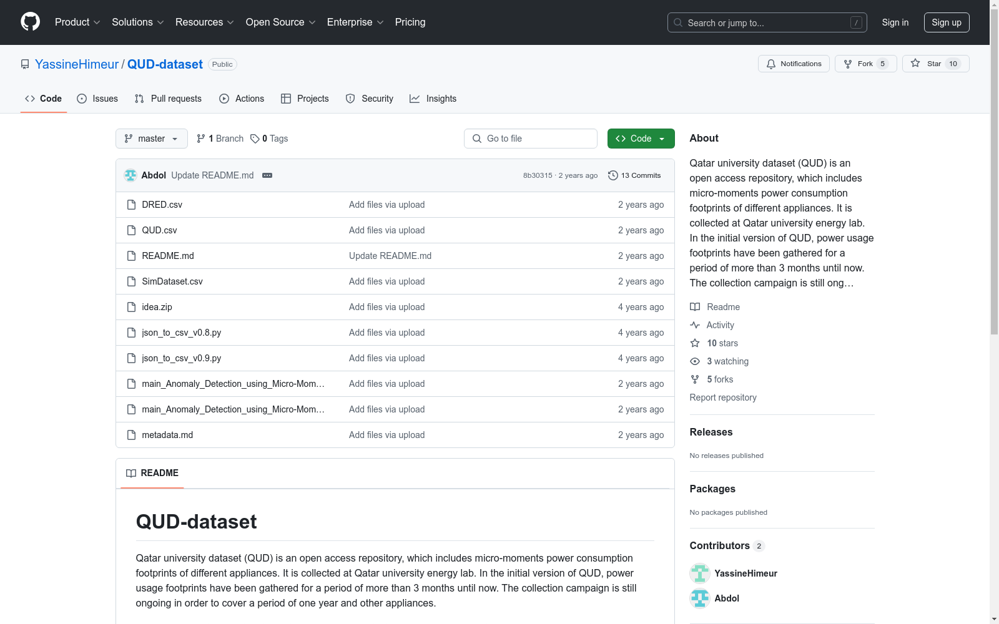This screenshot has height=624, width=999.
Task: Open the green Code dropdown button
Action: 641,139
